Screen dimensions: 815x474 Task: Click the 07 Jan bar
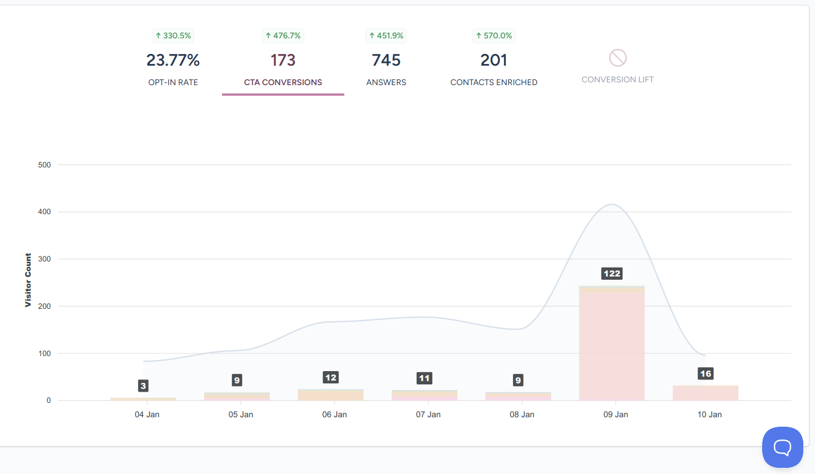(x=424, y=396)
